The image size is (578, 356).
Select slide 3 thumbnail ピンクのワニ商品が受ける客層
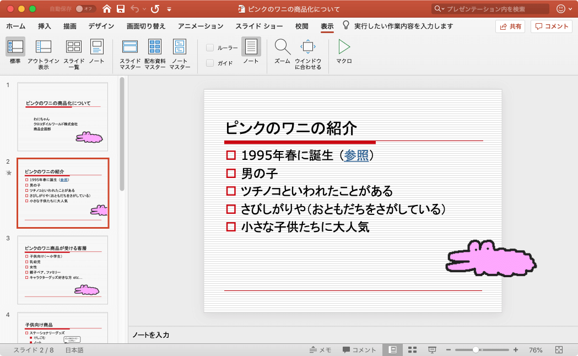[x=63, y=270]
